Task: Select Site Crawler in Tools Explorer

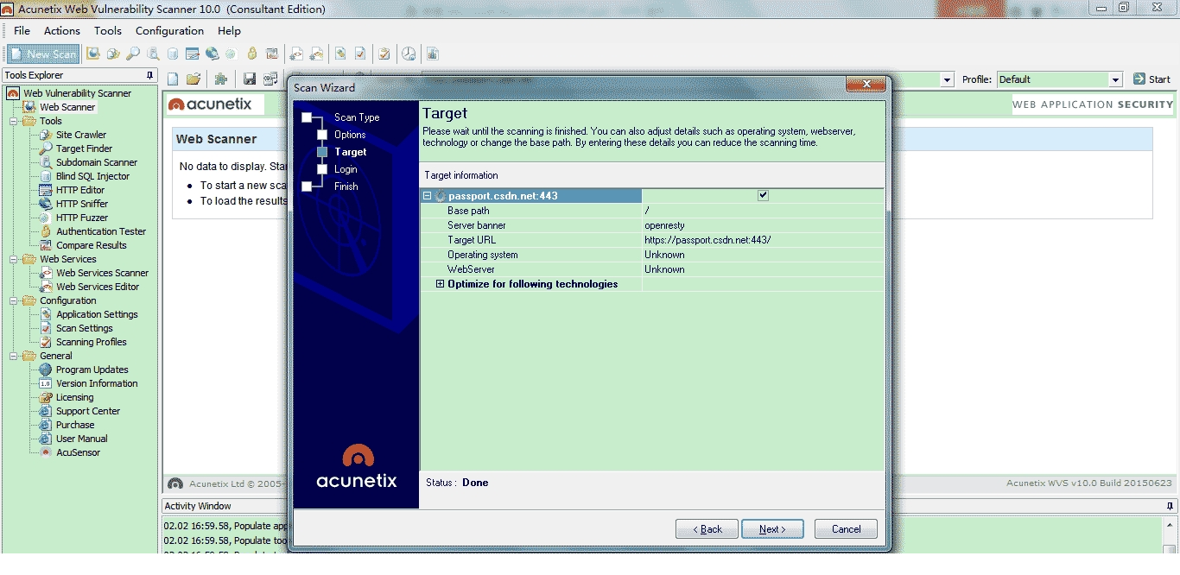Action: point(81,135)
